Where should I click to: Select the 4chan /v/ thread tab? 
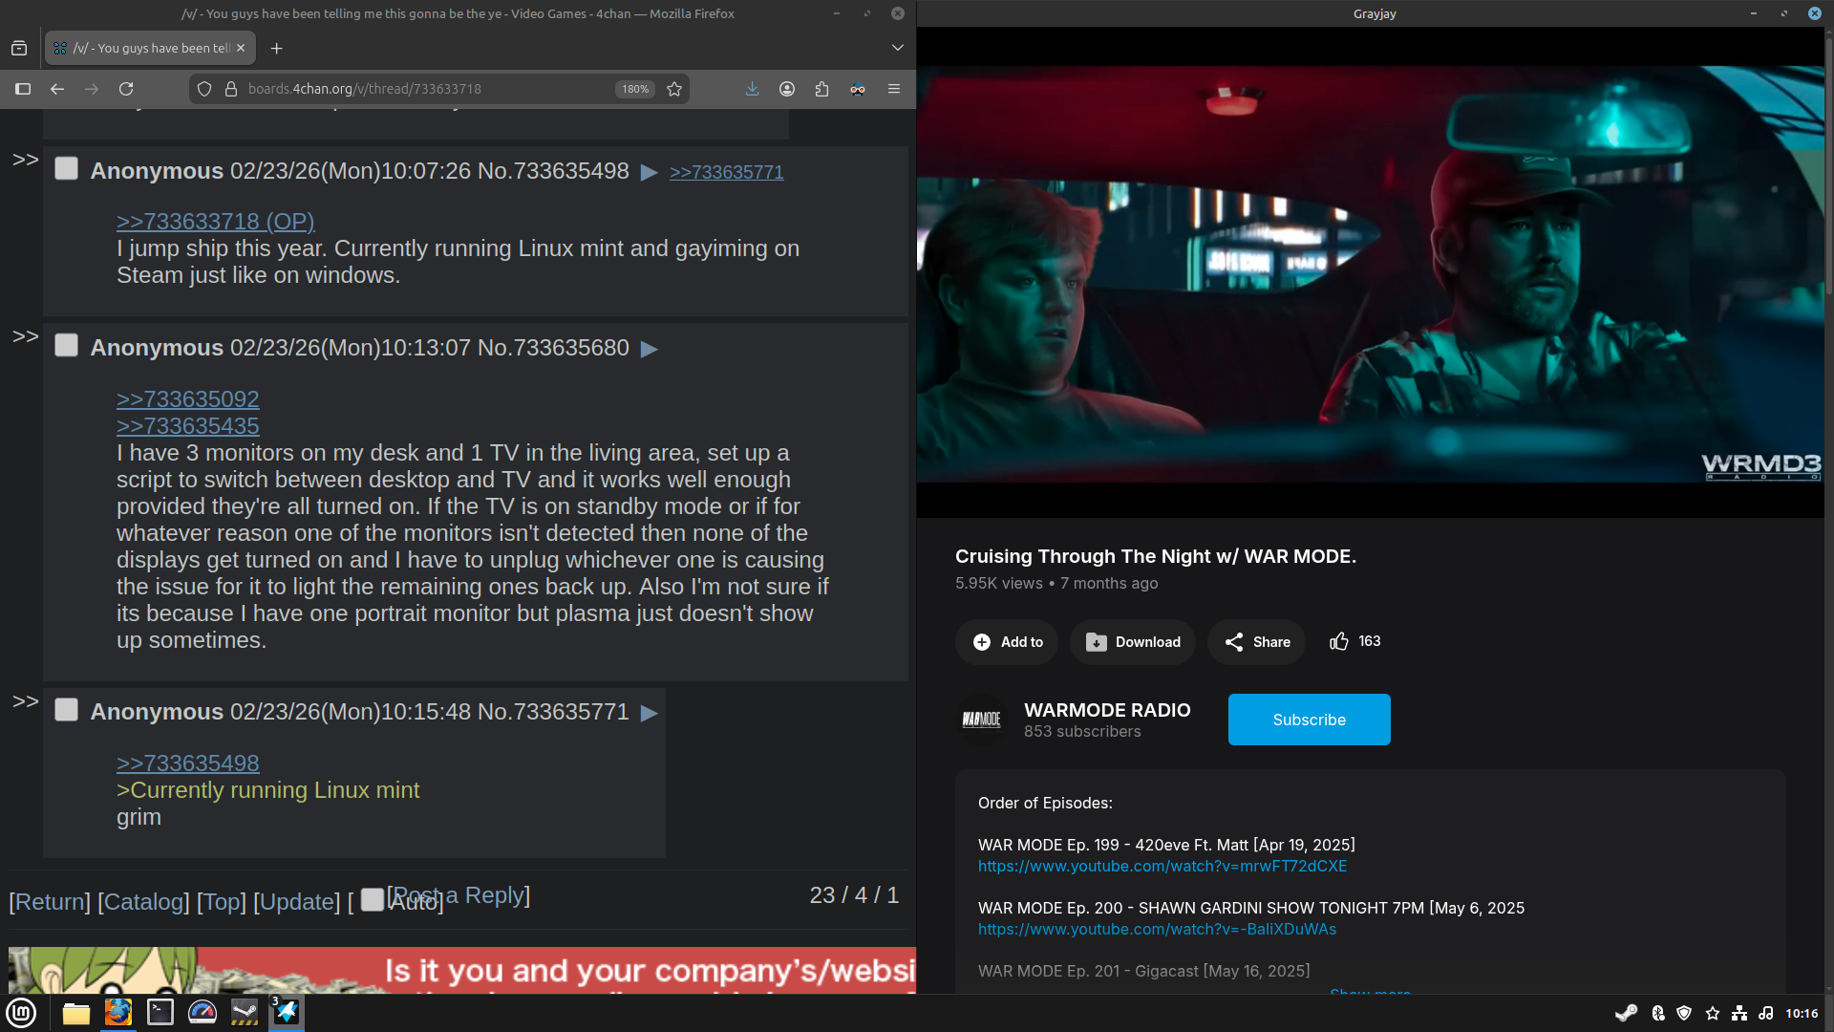coord(143,48)
